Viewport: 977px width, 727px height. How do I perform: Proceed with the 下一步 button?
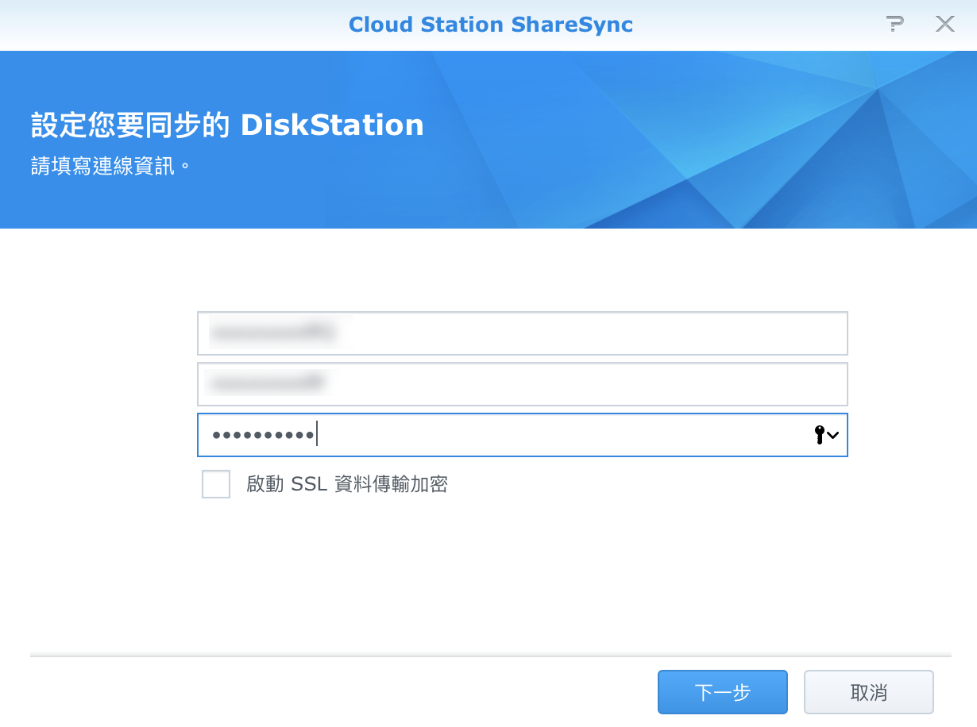tap(722, 692)
